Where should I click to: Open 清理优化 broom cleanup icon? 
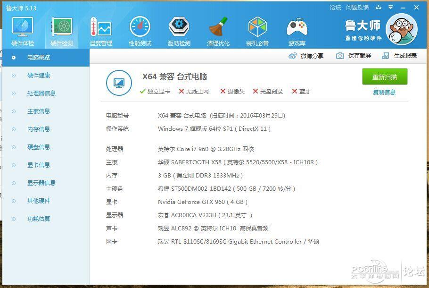[x=218, y=26]
